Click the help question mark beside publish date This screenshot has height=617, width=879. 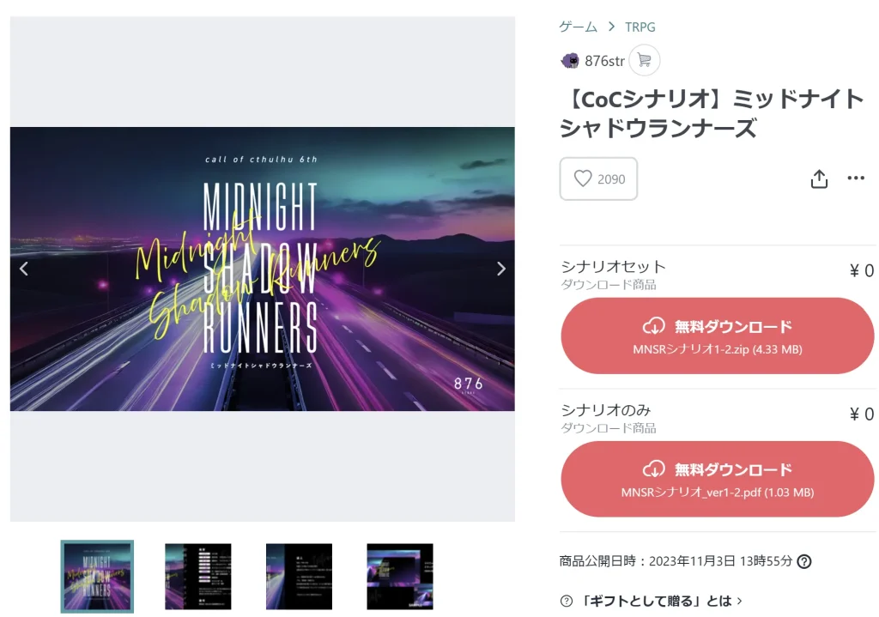tap(804, 561)
